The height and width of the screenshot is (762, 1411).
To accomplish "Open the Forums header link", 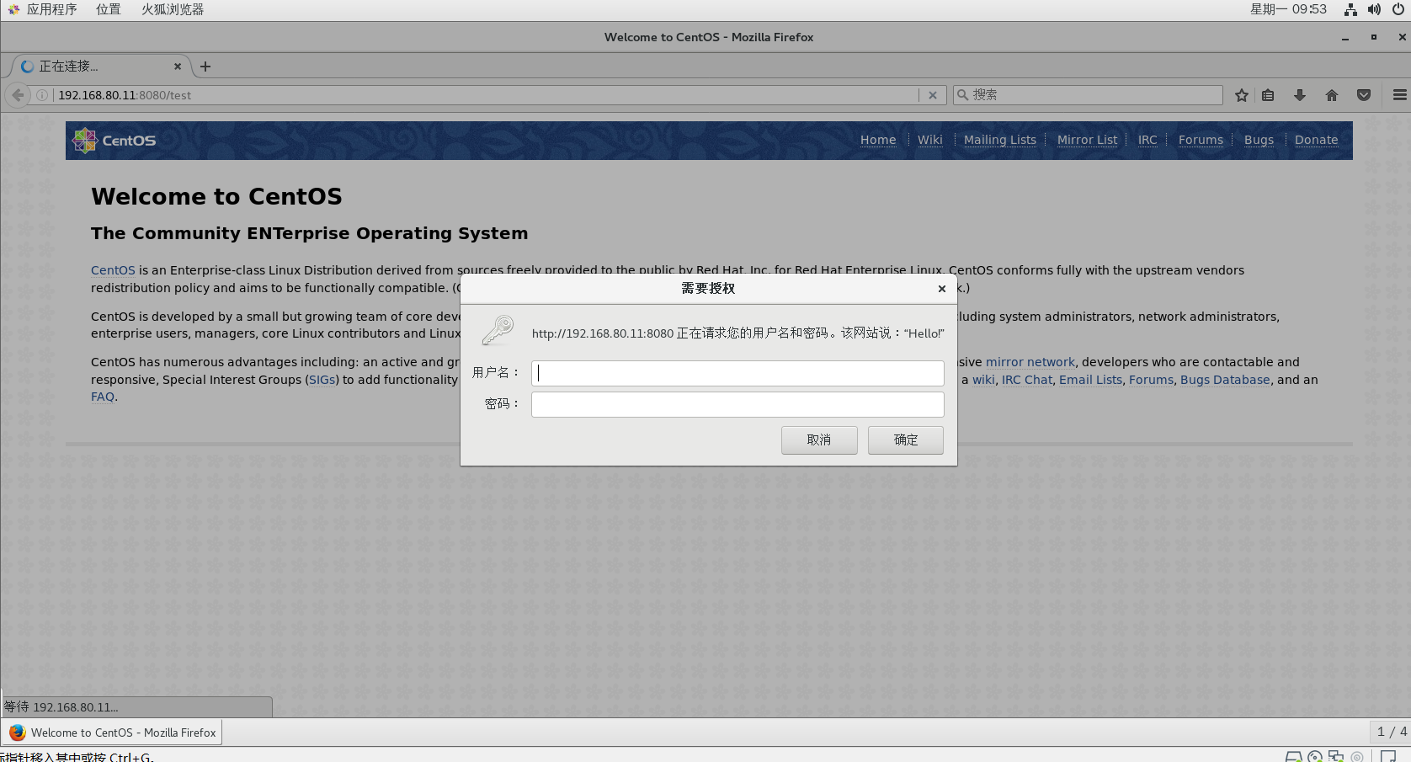I will (1201, 140).
